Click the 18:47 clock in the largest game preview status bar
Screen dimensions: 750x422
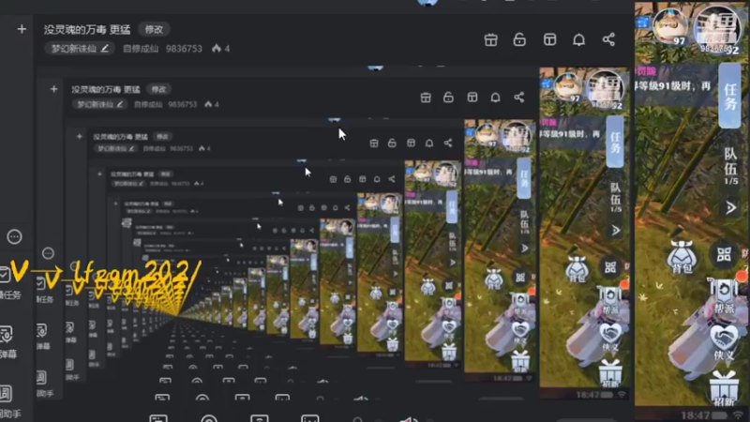pyautogui.click(x=694, y=414)
